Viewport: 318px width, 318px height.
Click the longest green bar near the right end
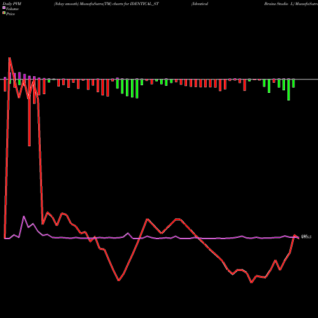pyautogui.click(x=289, y=90)
